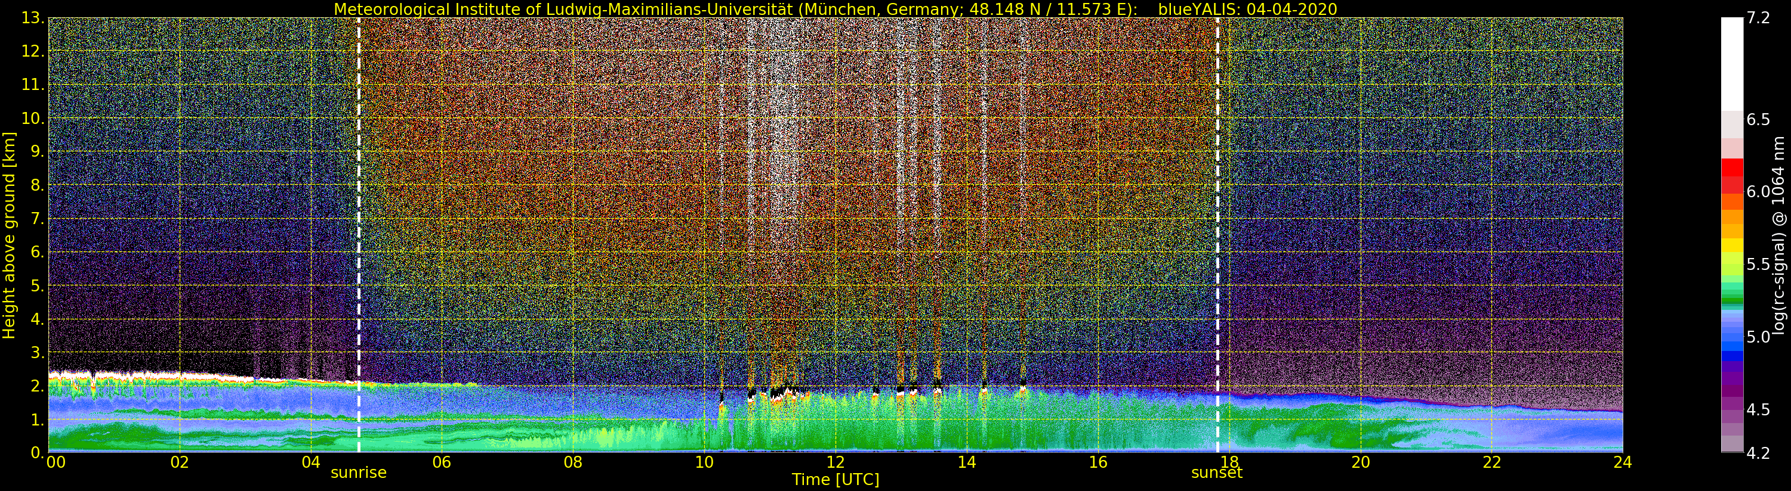Screen dimensions: 1791x491
Task: Click the height tick label '11.'
Action: 33,85
